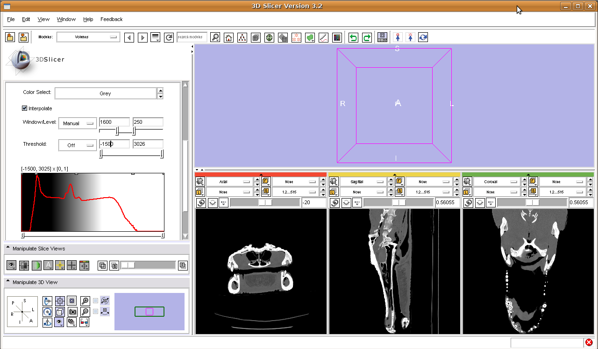
Task: Click the camera screenshot icon in 3D View
Action: click(x=72, y=312)
